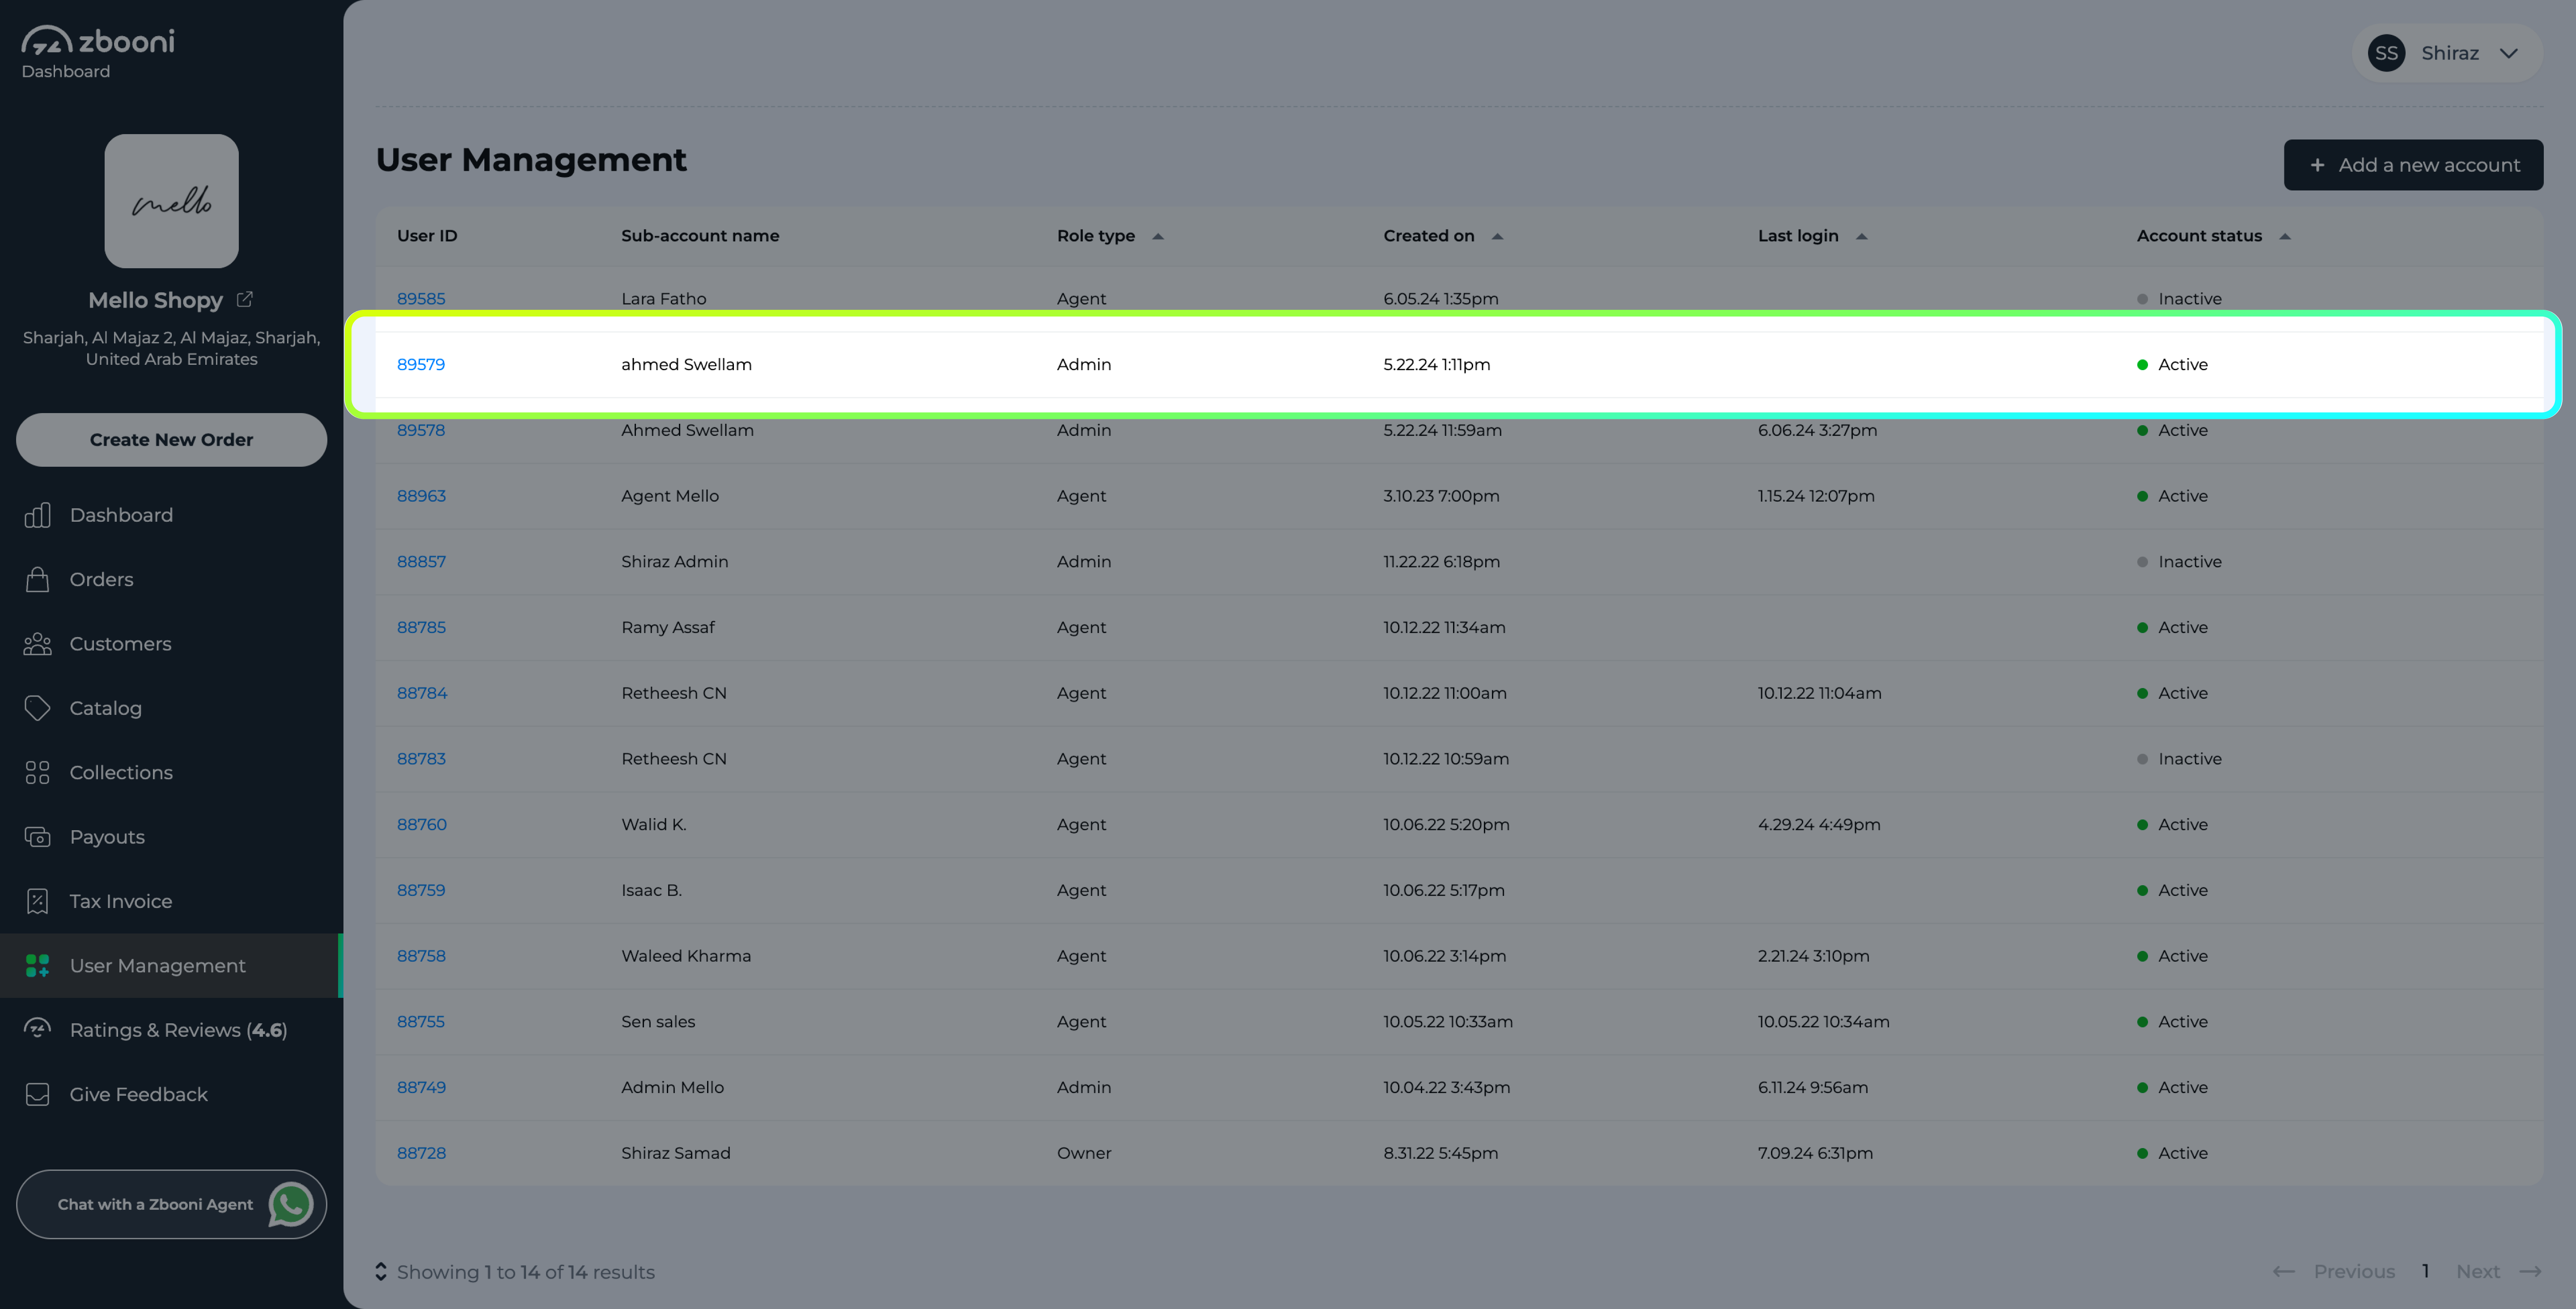
Task: Click Inactive status of Shiraz Admin
Action: [2180, 561]
